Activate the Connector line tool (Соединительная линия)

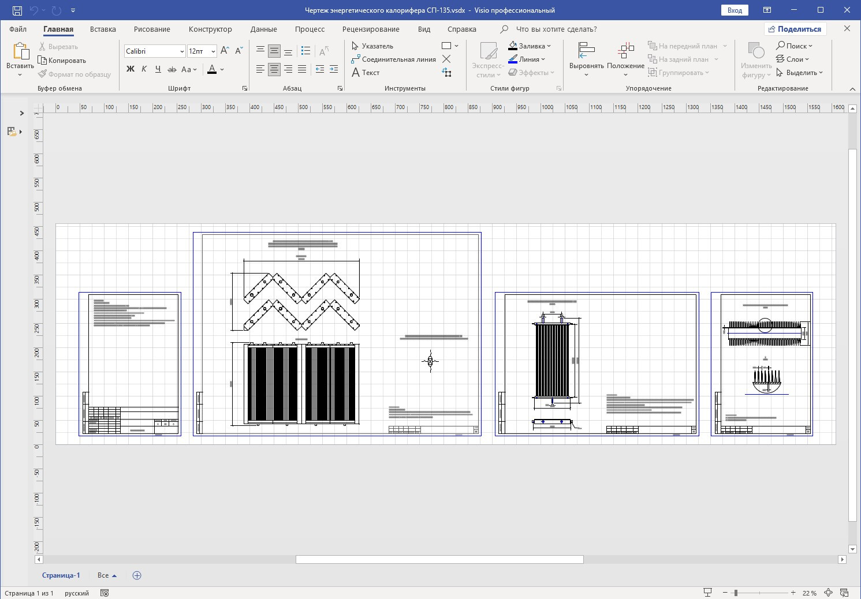click(x=393, y=59)
